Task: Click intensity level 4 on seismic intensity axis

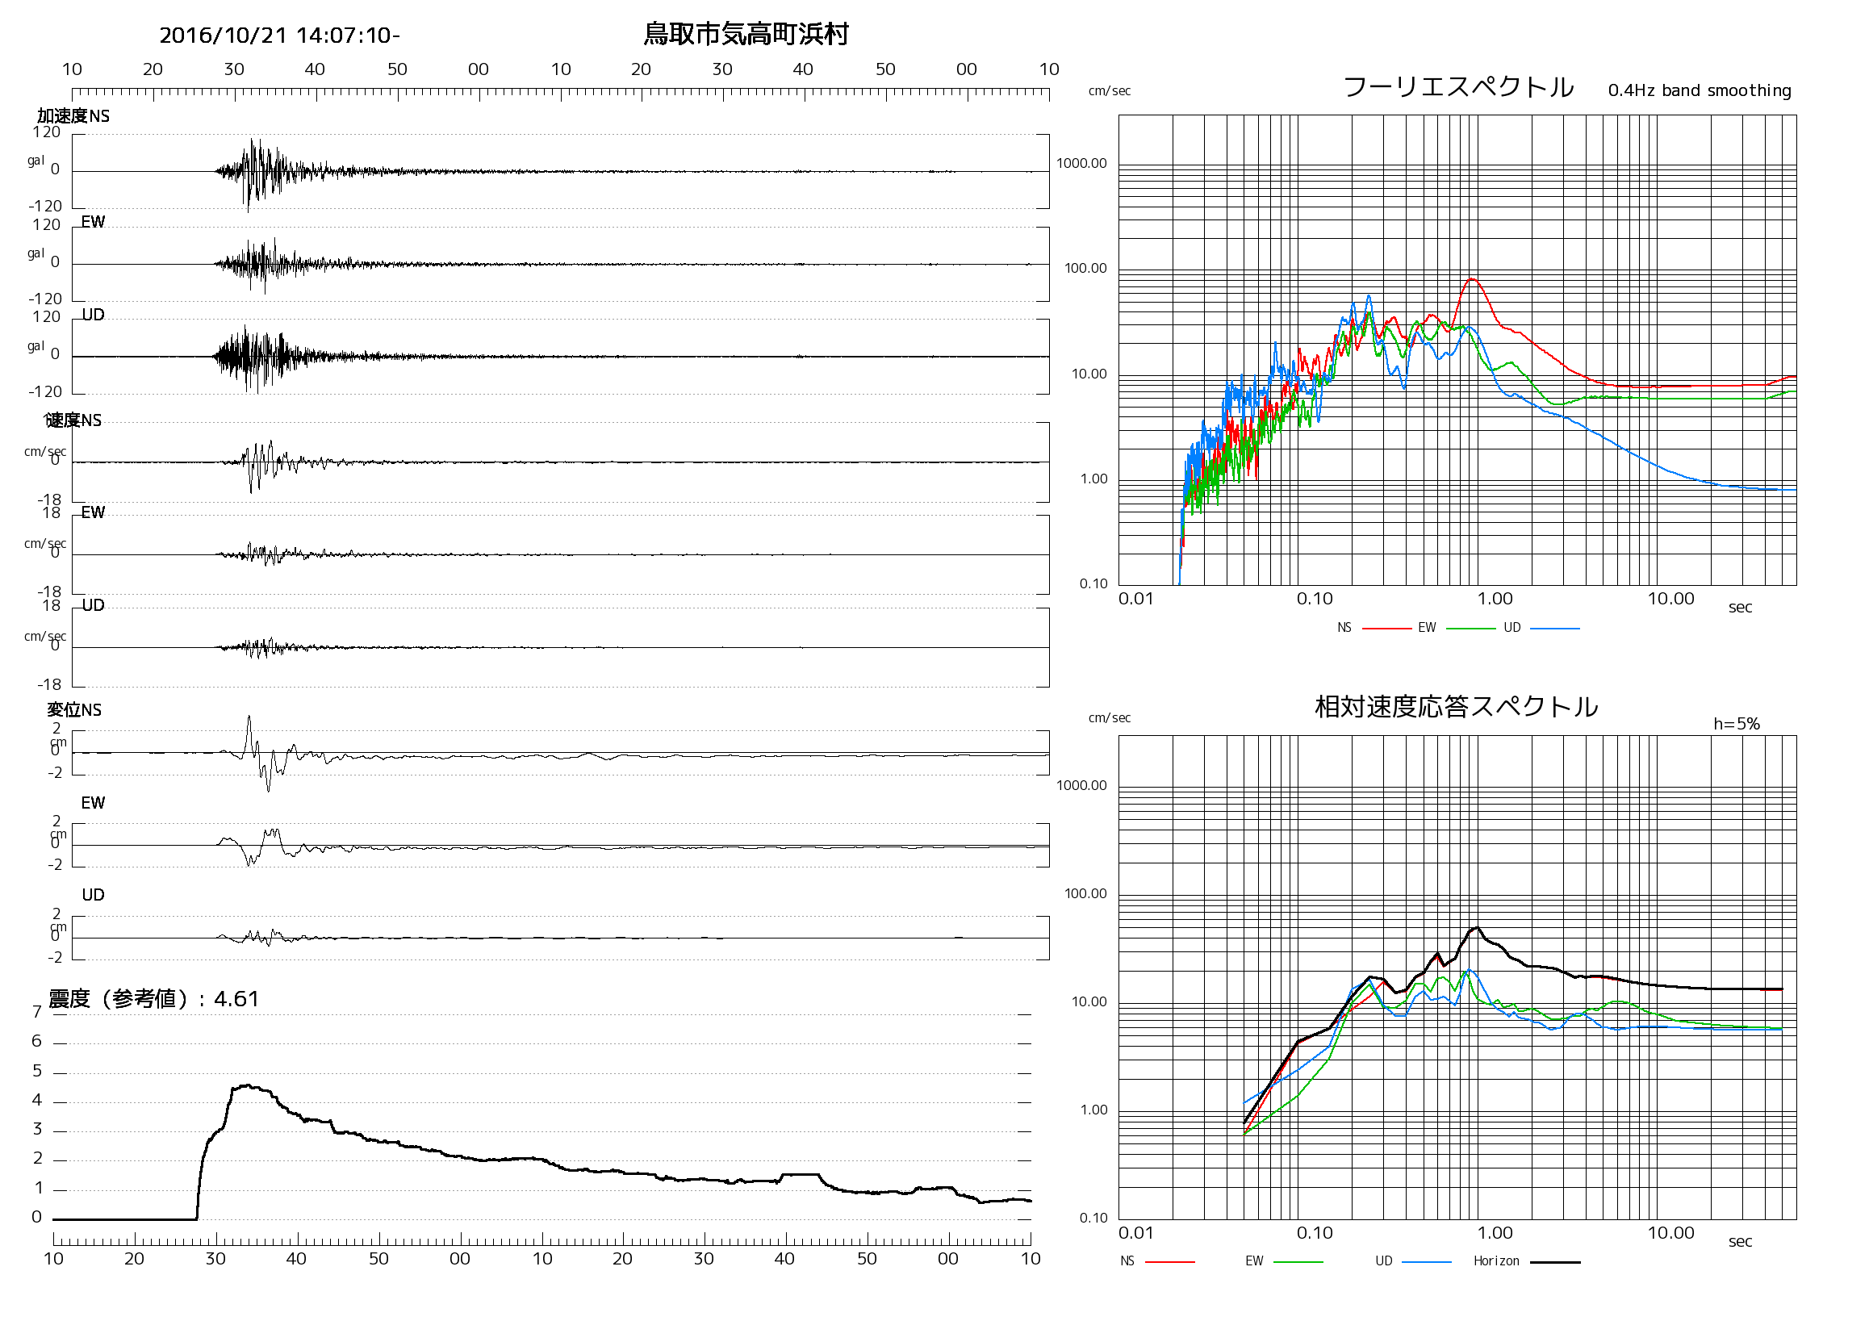Action: (36, 1102)
